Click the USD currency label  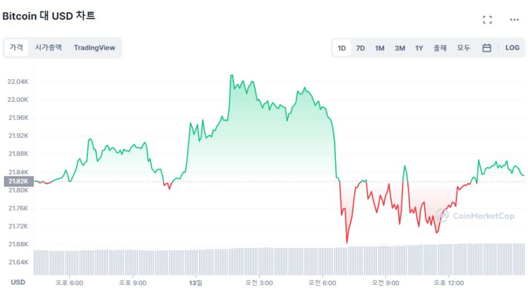point(18,282)
